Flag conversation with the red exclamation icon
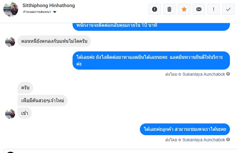The width and height of the screenshot is (237, 153). pyautogui.click(x=213, y=9)
